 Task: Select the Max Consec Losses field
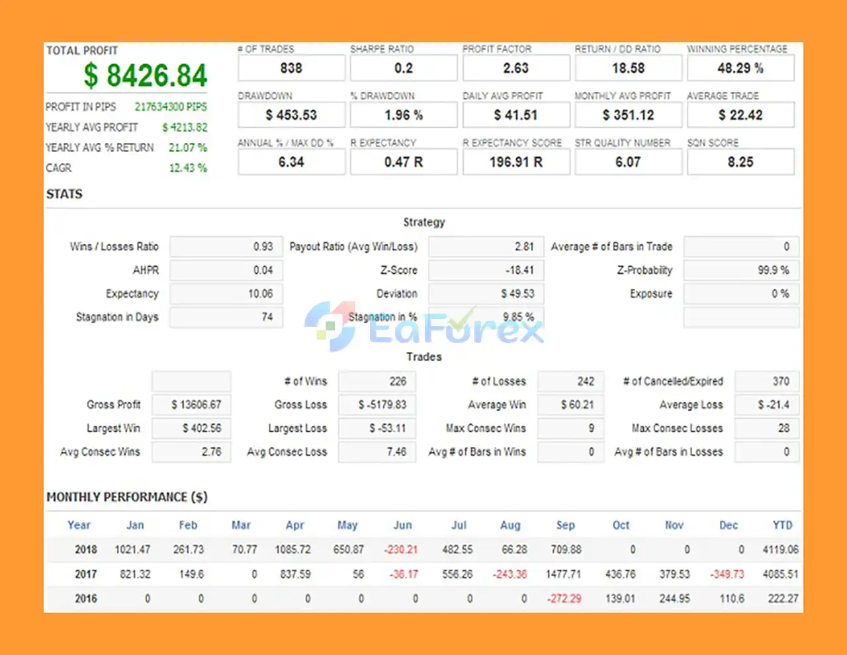766,429
